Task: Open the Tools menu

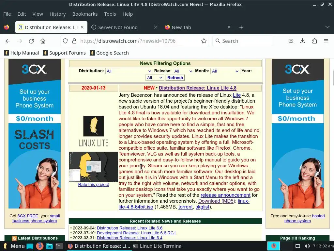Action: click(110, 14)
